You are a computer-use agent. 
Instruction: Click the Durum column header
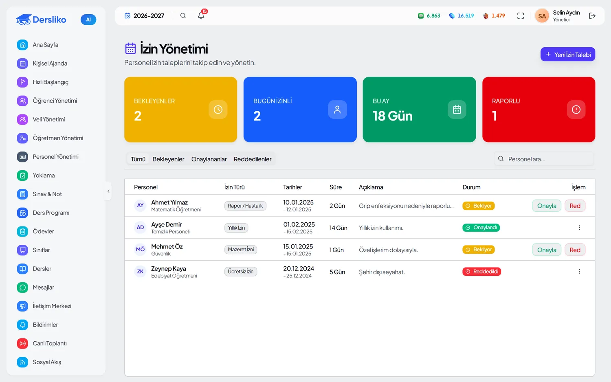[471, 187]
